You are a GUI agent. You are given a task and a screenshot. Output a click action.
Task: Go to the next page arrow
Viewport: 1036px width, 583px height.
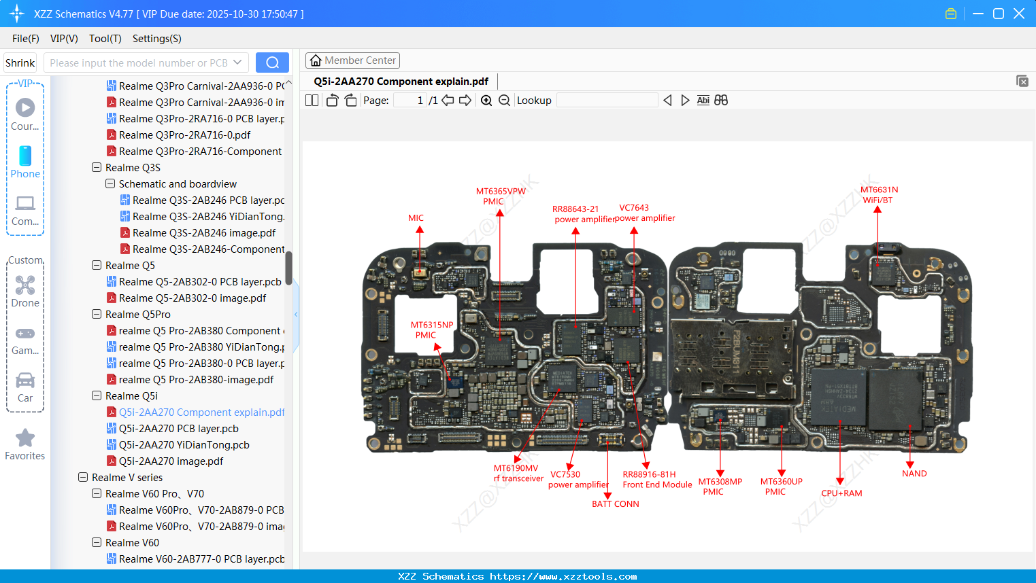pos(465,100)
